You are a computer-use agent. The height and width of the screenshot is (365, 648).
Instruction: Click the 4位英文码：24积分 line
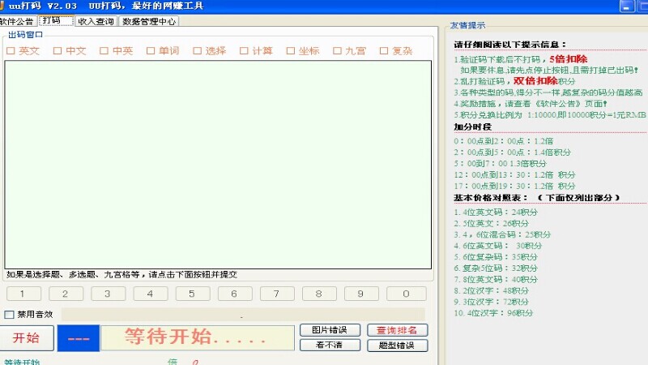click(496, 213)
